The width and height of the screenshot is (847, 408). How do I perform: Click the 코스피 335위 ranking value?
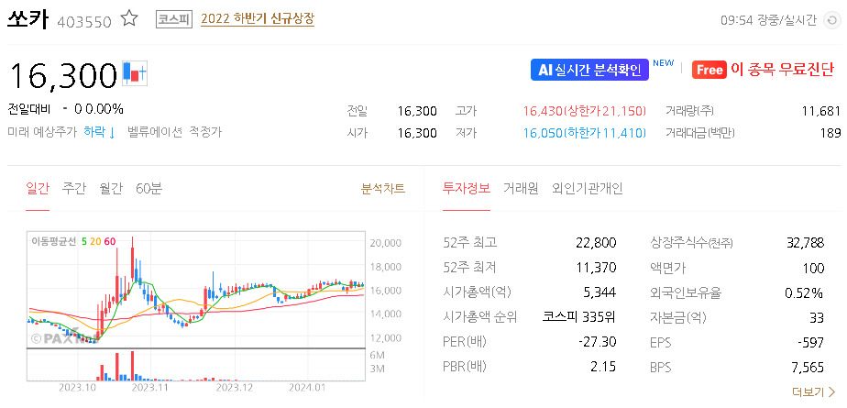point(579,317)
